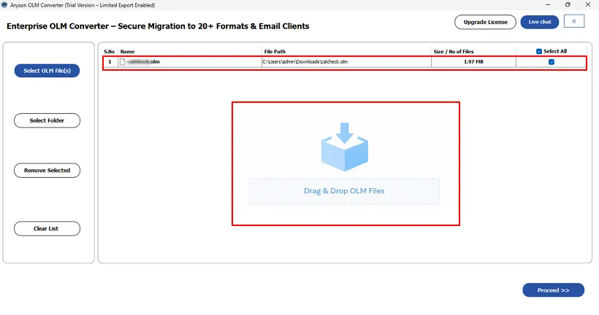Close the Aryson OLM Converter window

[588, 5]
